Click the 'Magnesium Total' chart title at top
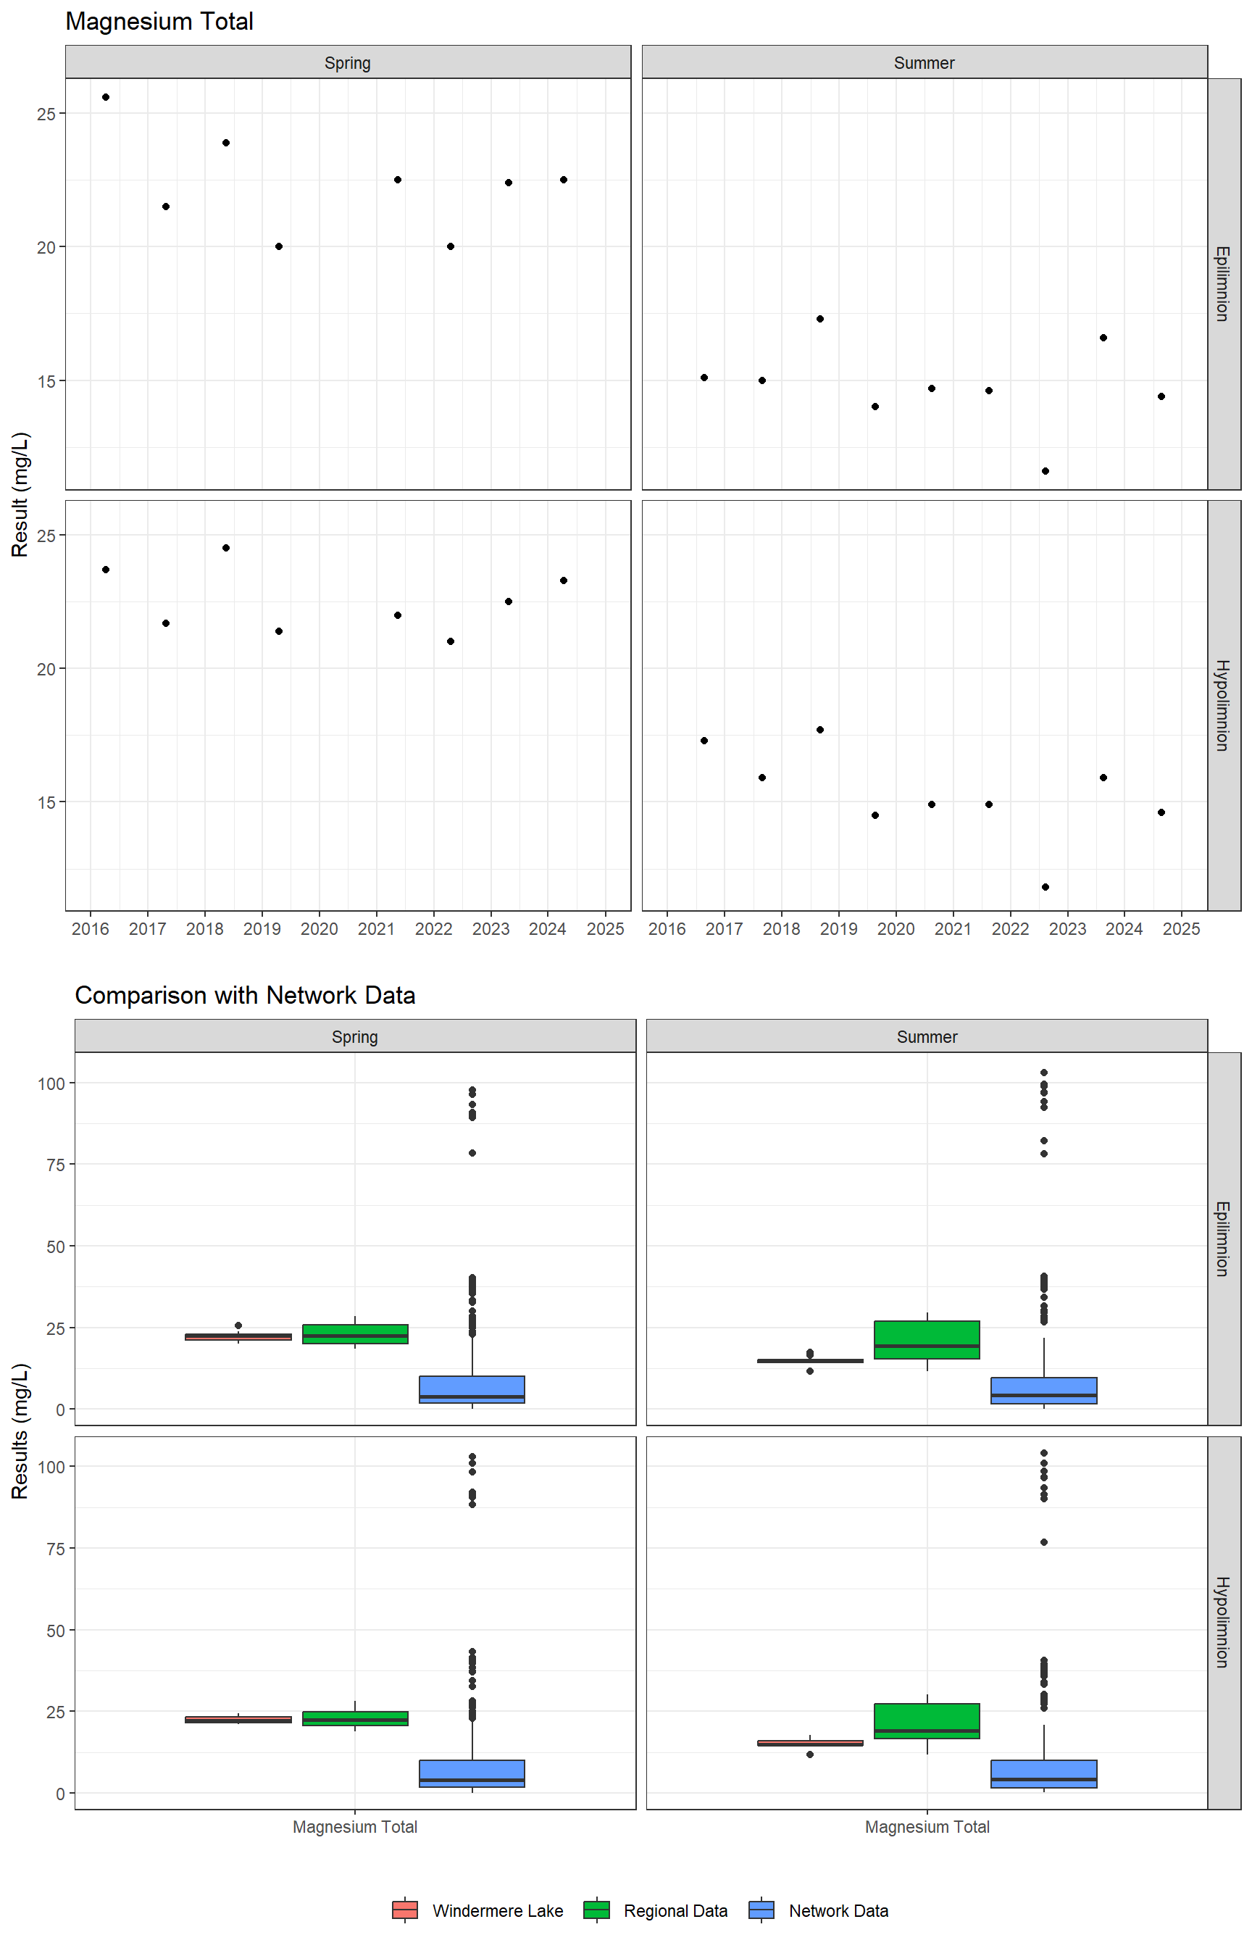1252x1948 pixels. pos(159,21)
